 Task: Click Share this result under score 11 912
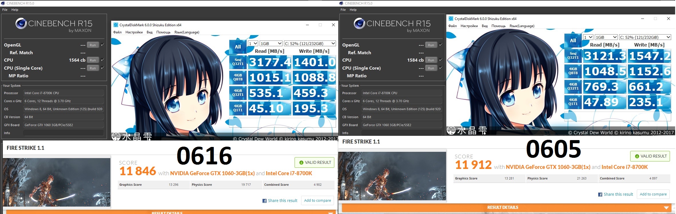click(618, 194)
